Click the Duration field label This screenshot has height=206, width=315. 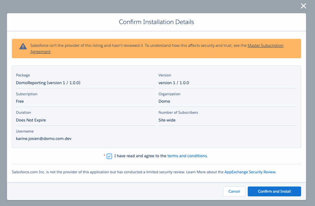tap(23, 113)
